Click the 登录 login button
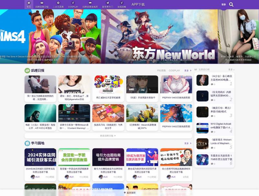Image resolution: width=259 pixels, height=196 pixels. 224,5
